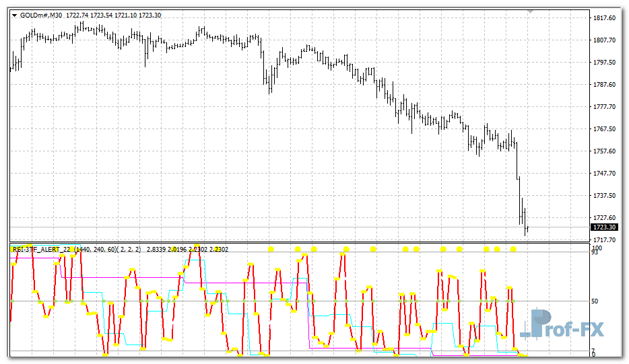Click the gray chart shift triangle marker
The height and width of the screenshot is (364, 629).
pos(531,11)
